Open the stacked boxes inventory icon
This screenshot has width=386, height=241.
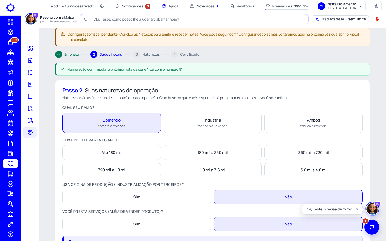click(10, 52)
